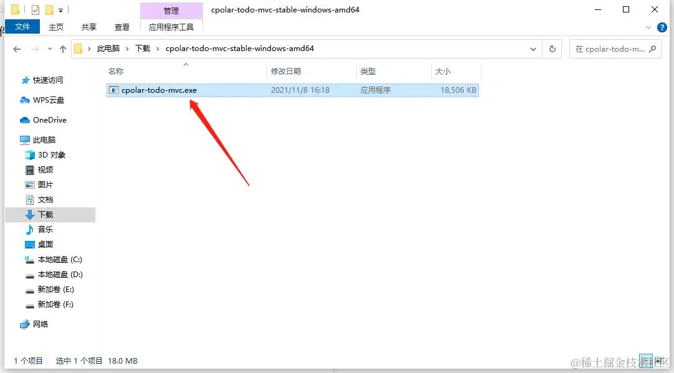The image size is (674, 373).
Task: Open the quick access toolbar customize dropdown
Action: tap(60, 10)
